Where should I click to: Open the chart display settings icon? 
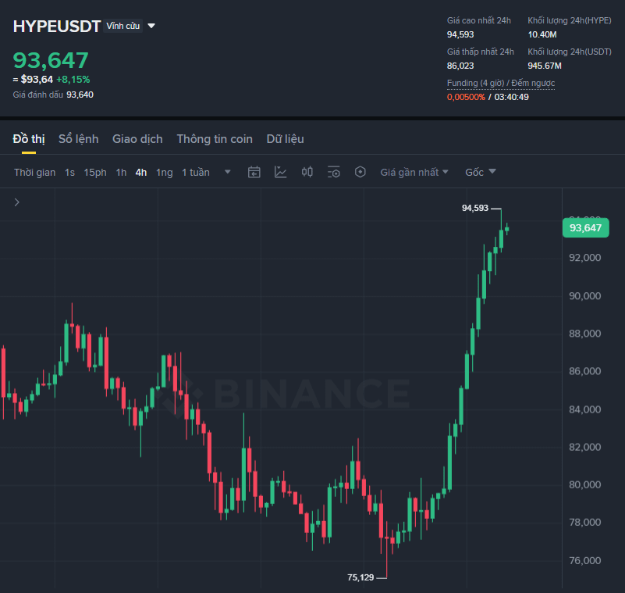point(334,172)
